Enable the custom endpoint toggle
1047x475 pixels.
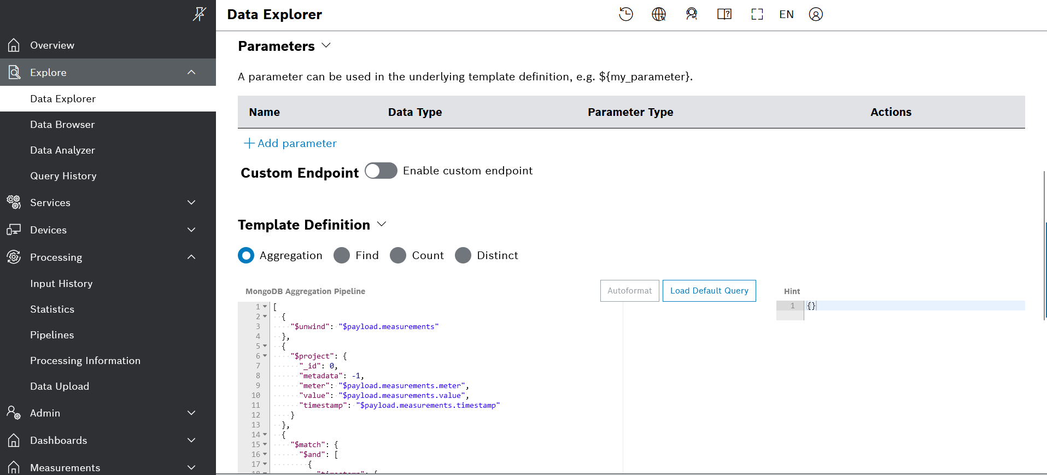click(381, 171)
